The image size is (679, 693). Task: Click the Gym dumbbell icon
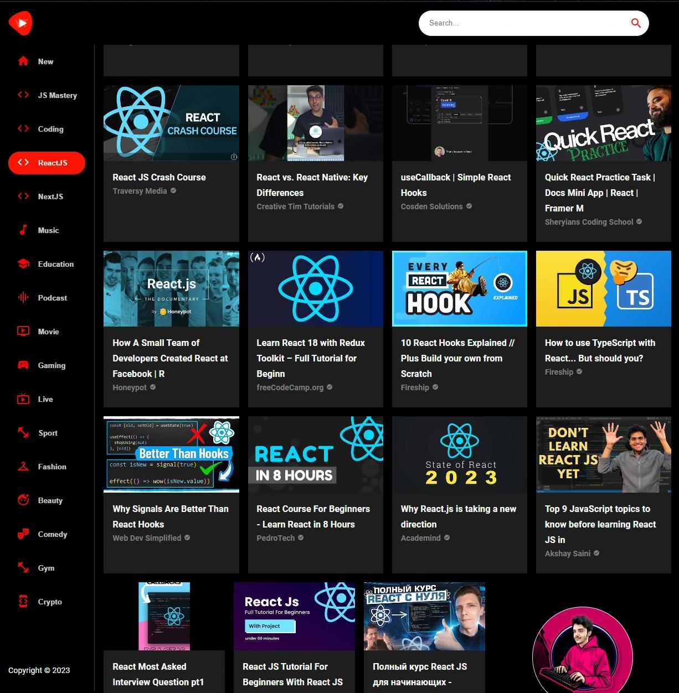coord(23,568)
